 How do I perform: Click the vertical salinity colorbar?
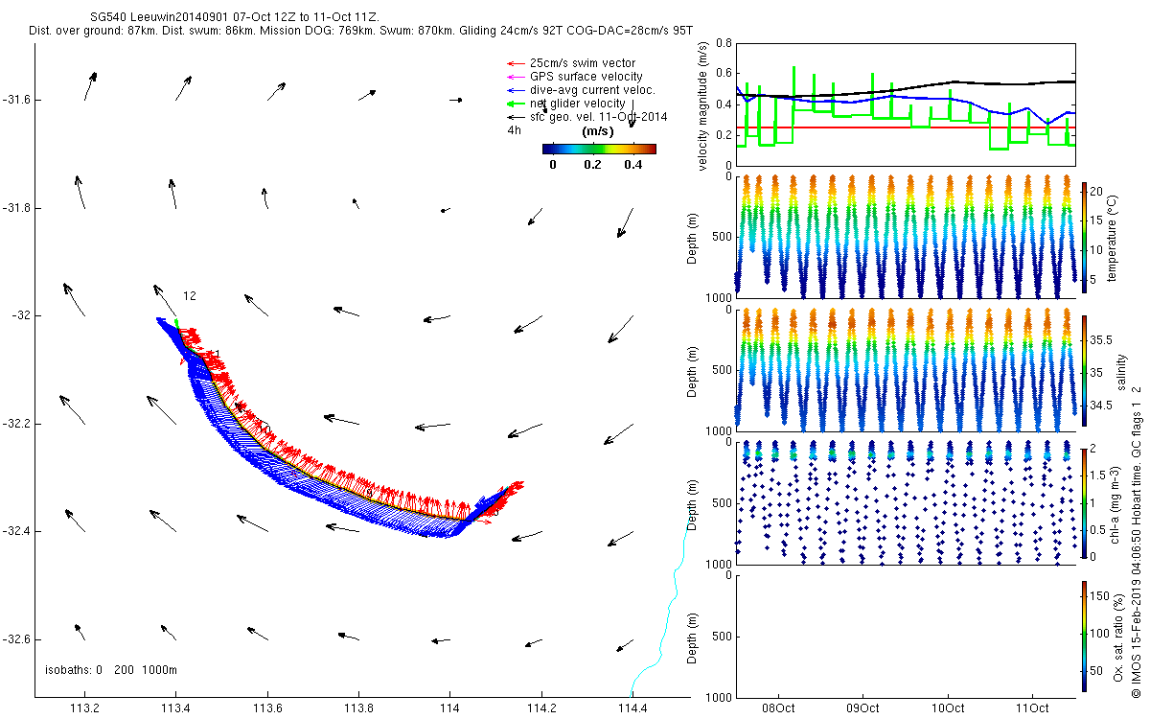point(1085,370)
